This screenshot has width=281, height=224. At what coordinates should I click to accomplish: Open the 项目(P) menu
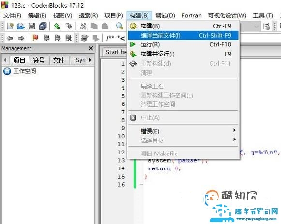tap(114, 15)
